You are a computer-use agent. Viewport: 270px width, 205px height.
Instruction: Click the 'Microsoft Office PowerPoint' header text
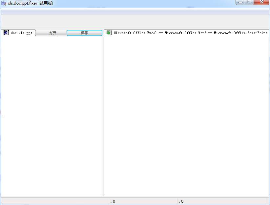240,33
